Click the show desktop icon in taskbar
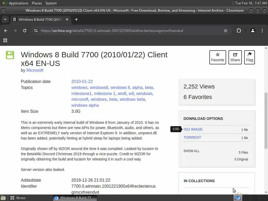 click(x=3, y=198)
